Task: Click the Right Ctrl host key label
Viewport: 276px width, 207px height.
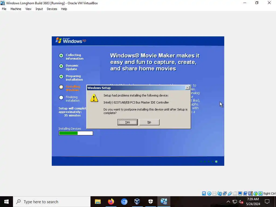Action: [269, 194]
